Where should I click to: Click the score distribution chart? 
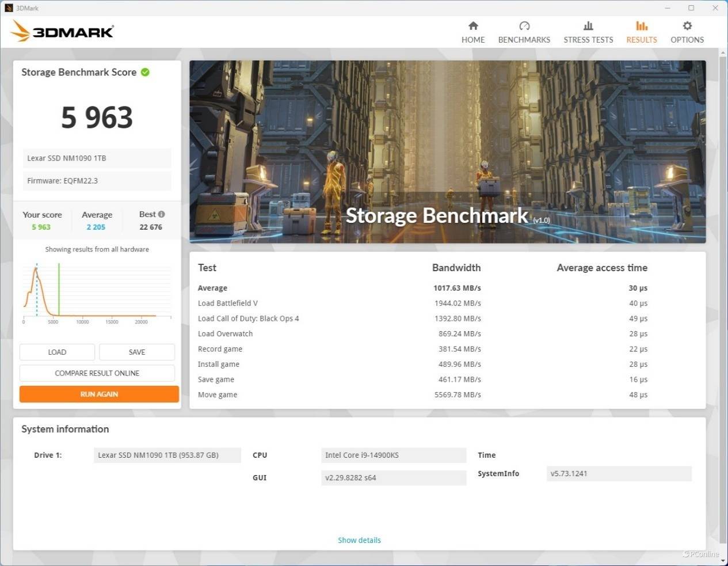click(x=97, y=293)
